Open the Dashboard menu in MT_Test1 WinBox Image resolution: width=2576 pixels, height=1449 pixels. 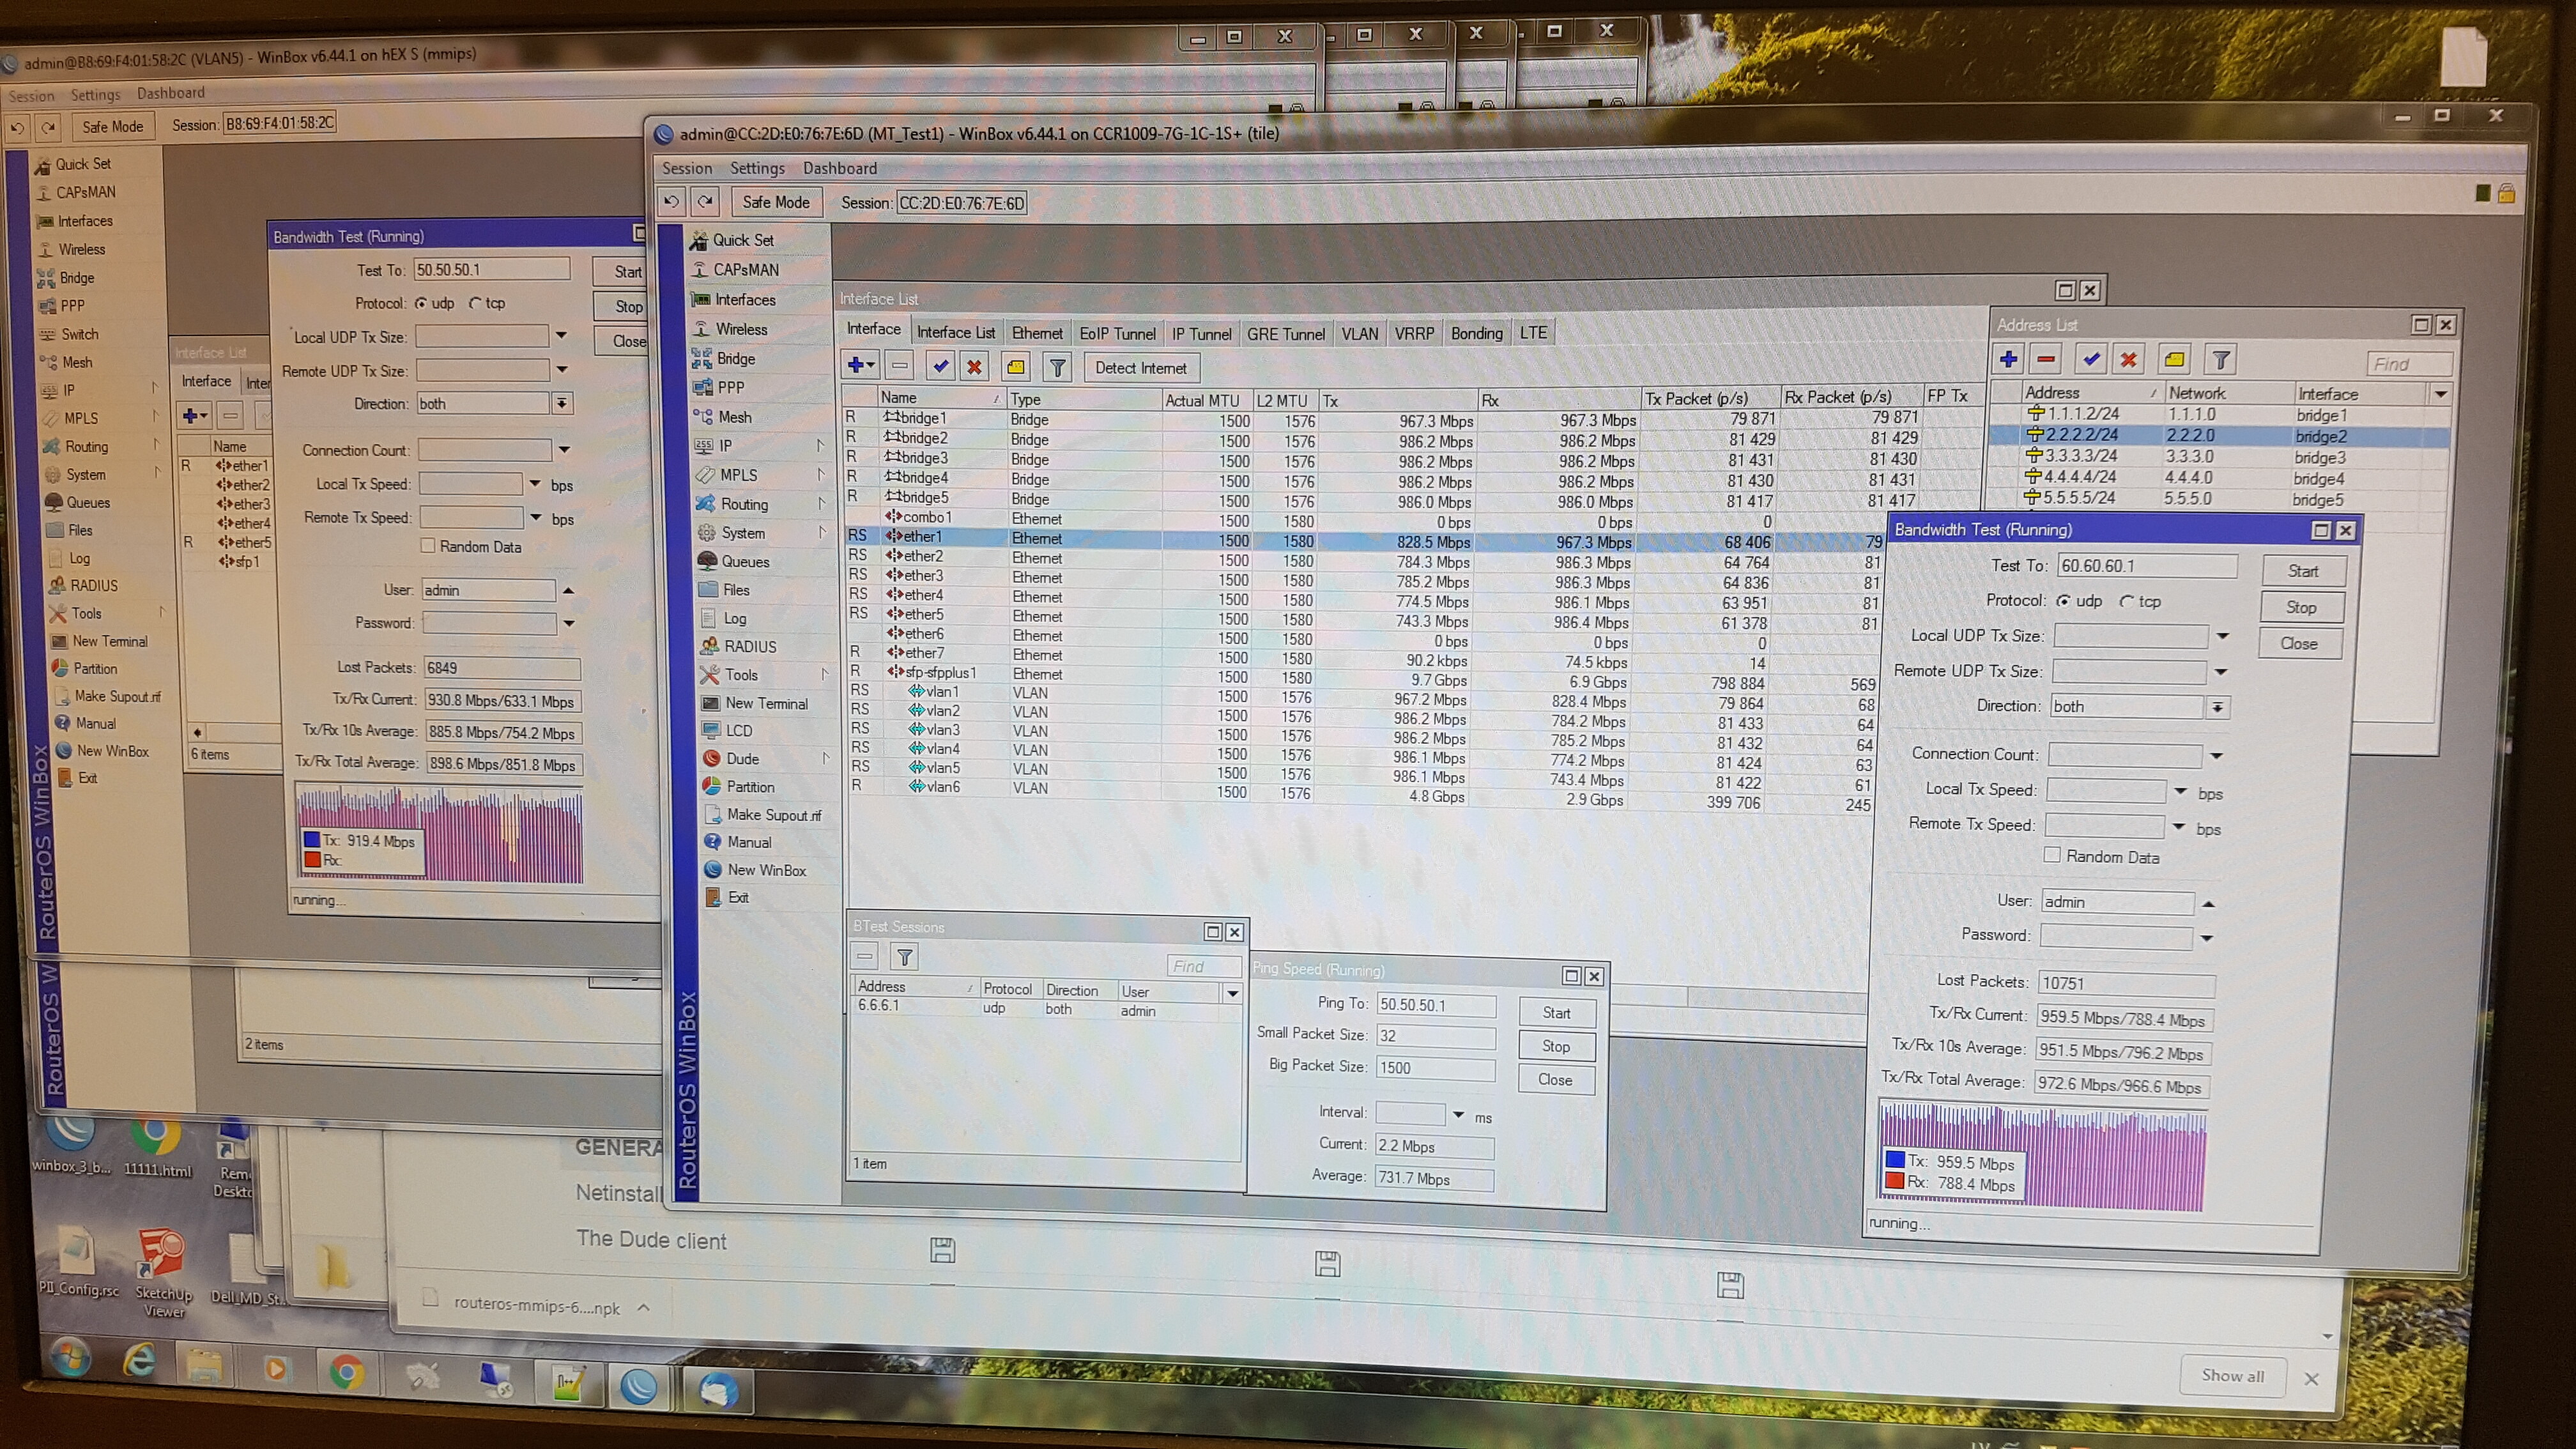(839, 168)
